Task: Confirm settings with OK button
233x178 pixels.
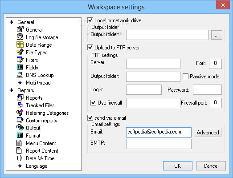Action: coord(178,166)
